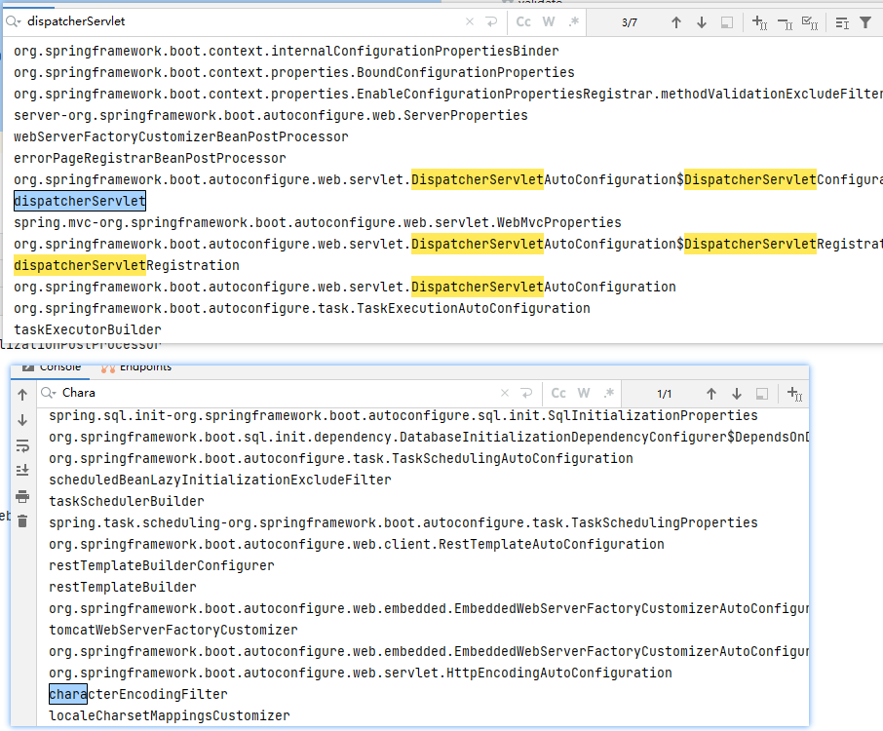Click console gutter Down the stack trace arrow
The image size is (883, 731).
(22, 420)
